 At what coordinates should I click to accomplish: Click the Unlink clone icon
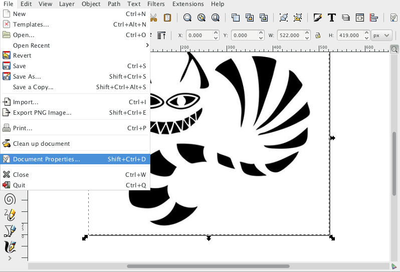[264, 18]
